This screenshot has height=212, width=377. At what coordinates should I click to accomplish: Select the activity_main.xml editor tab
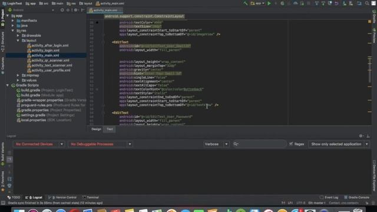pyautogui.click(x=105, y=11)
